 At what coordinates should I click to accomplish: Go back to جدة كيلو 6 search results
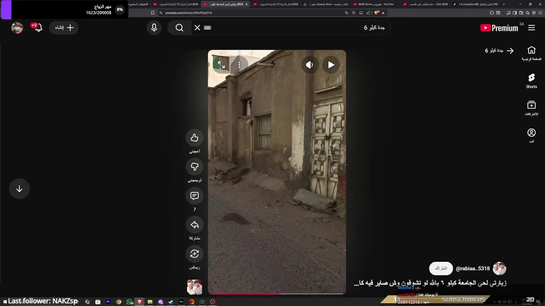tap(499, 51)
